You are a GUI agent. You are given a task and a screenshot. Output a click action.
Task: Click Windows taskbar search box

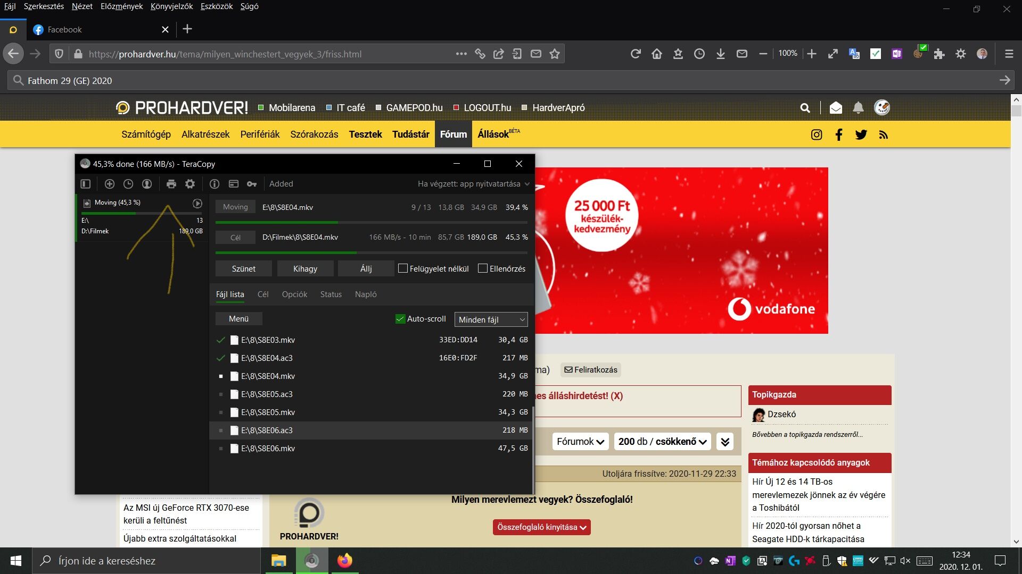(x=146, y=561)
